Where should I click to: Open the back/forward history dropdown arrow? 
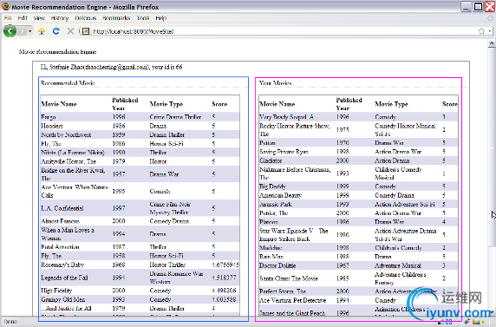click(x=29, y=31)
